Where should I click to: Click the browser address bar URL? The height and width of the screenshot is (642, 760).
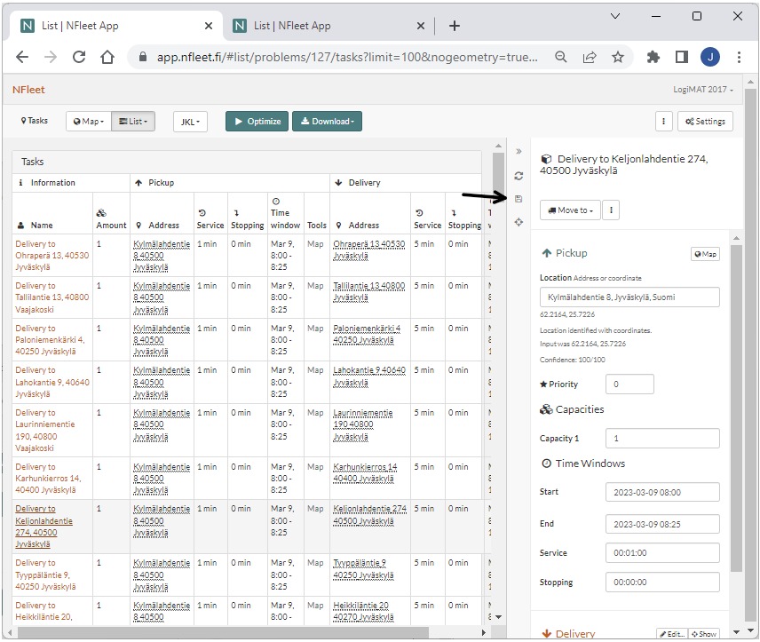pos(347,57)
